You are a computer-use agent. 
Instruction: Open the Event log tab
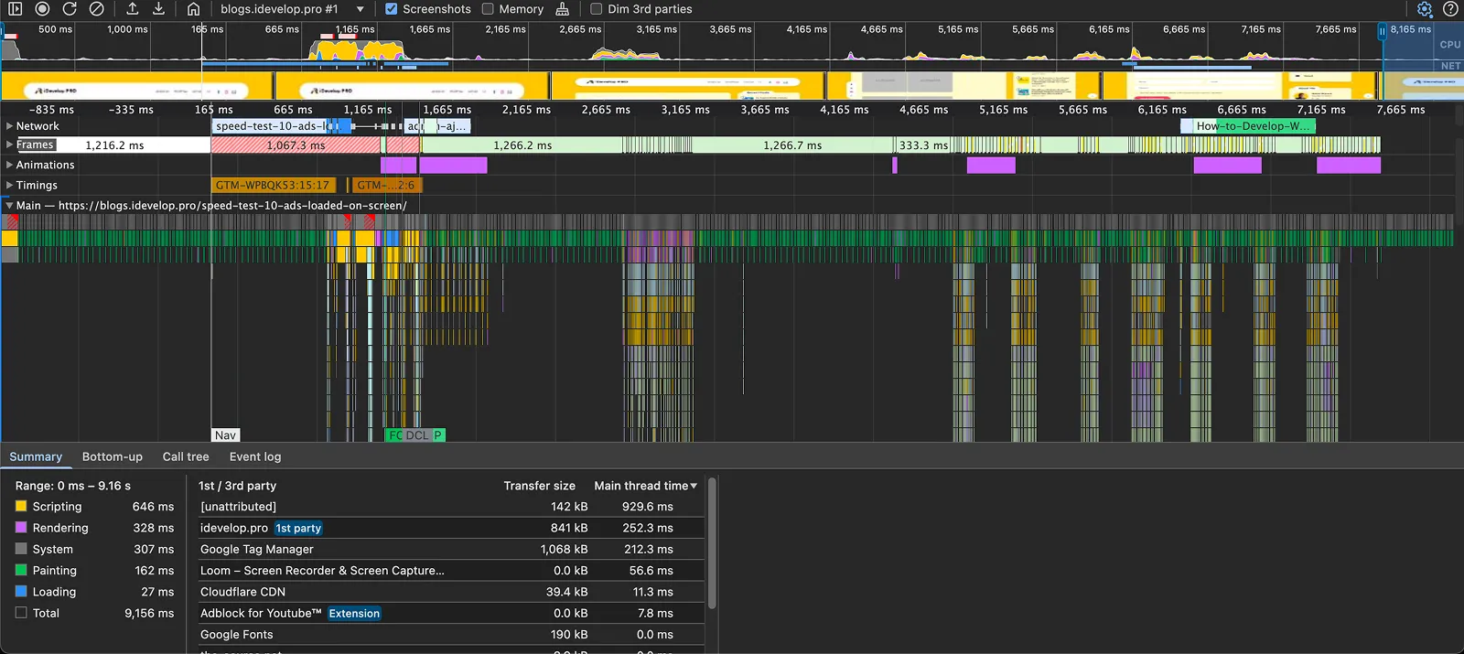255,456
